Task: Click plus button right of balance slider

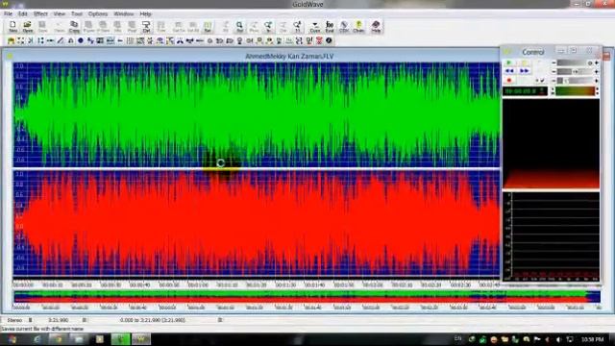Action: pos(597,72)
